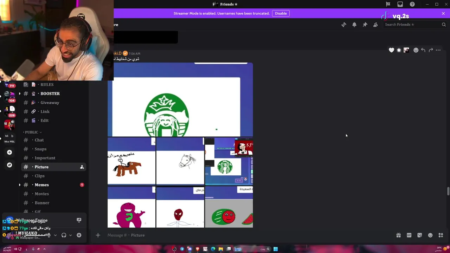
Task: Open the Edit channel
Action: coord(53,121)
